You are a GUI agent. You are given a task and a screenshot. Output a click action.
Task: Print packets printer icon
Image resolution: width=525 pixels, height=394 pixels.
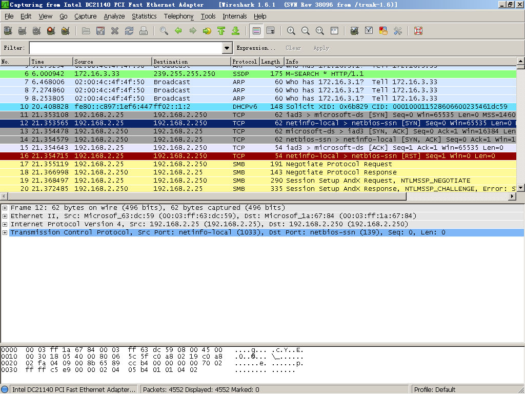click(144, 31)
